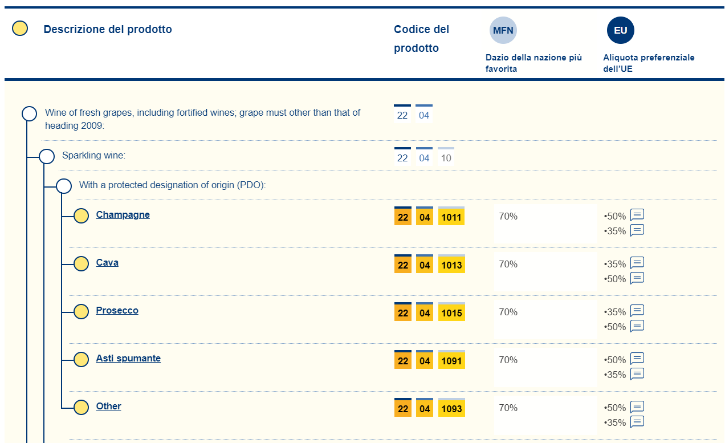Click the comment icon beside Champagne 50% rate

(637, 216)
